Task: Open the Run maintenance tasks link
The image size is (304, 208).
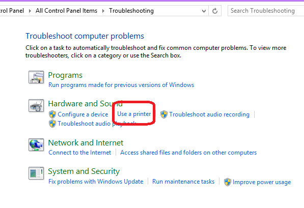Action: (183, 182)
